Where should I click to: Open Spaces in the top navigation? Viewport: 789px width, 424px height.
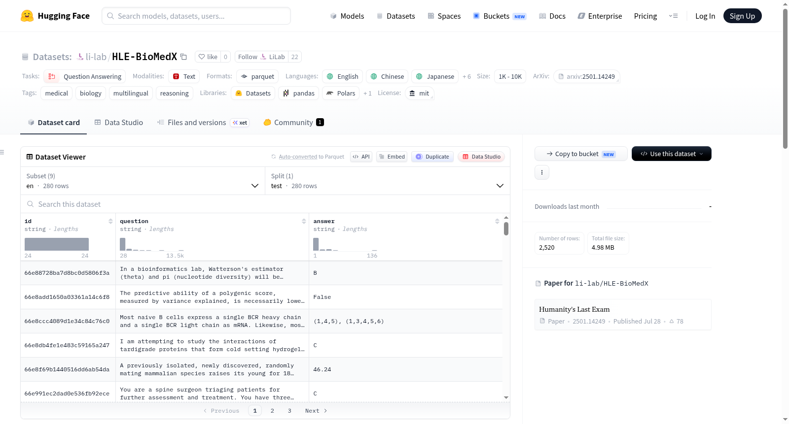pyautogui.click(x=444, y=16)
